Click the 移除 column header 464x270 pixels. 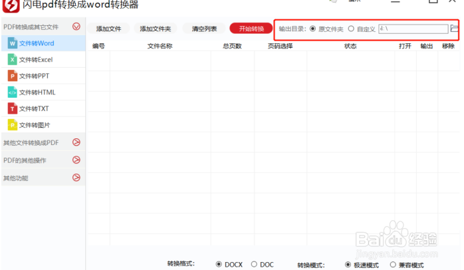(x=448, y=46)
